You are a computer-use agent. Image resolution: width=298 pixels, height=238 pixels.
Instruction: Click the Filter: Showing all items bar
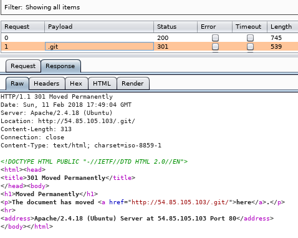(x=149, y=7)
